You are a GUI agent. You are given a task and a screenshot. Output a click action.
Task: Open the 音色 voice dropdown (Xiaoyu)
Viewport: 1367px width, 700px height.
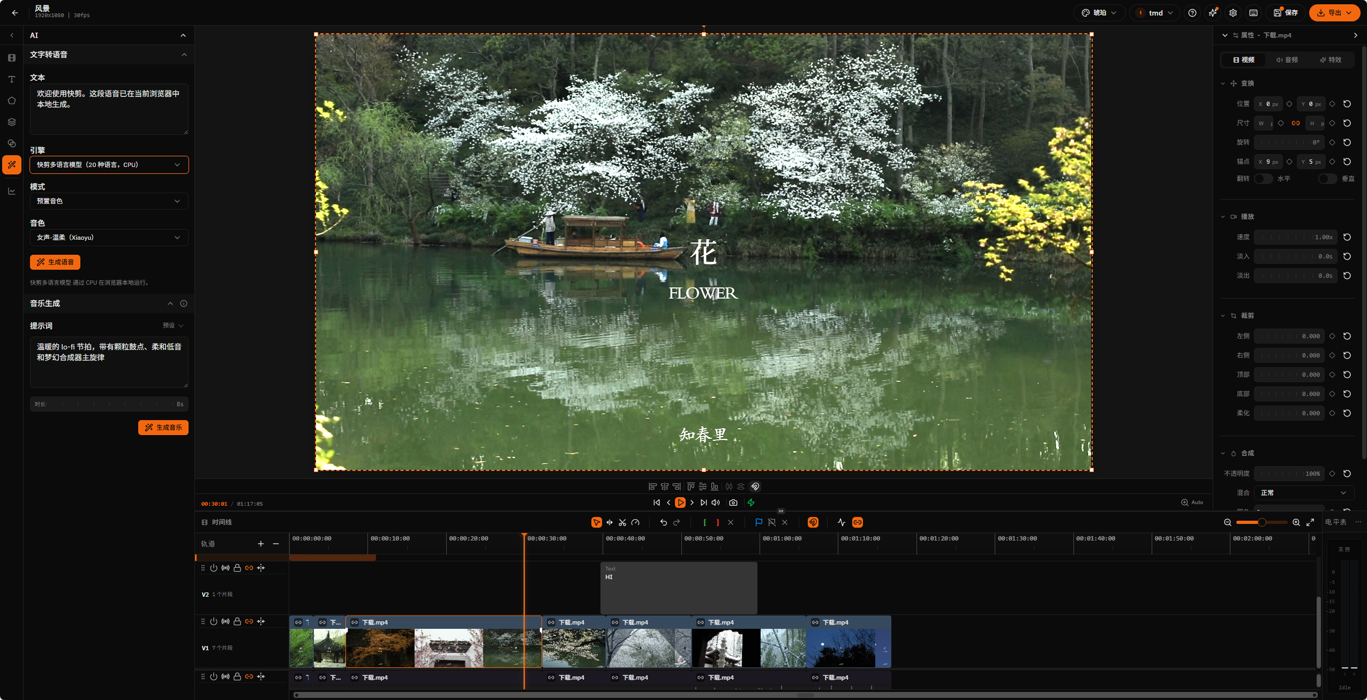[109, 238]
